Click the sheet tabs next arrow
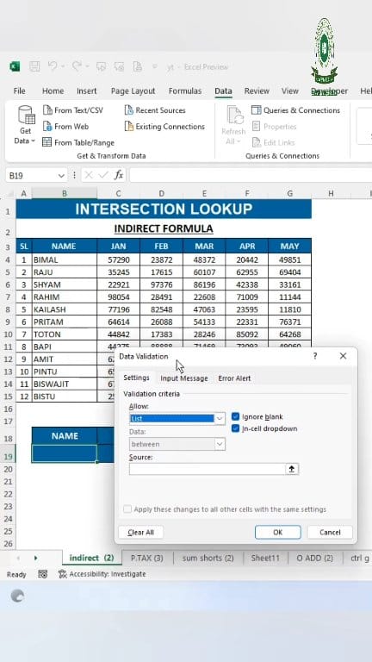372x662 pixels. tap(35, 558)
